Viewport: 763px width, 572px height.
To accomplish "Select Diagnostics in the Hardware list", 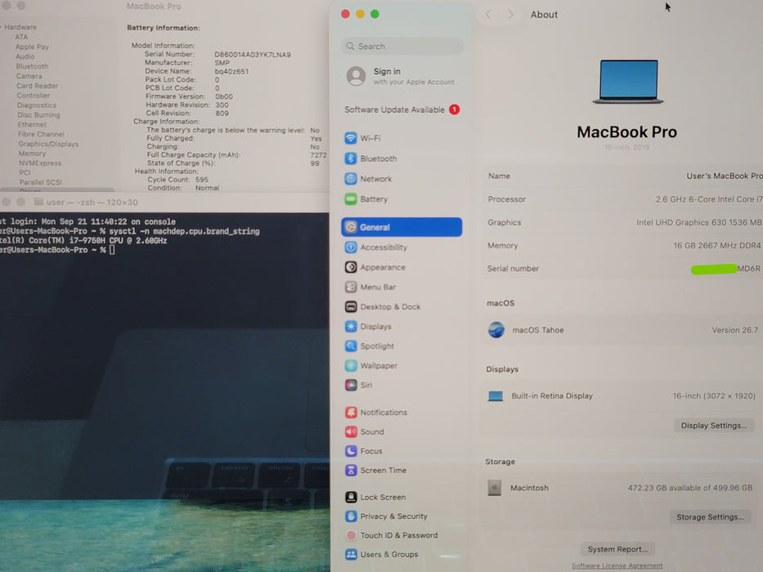I will (37, 105).
